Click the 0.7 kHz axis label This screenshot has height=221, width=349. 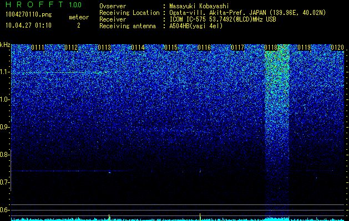[x=4, y=182]
